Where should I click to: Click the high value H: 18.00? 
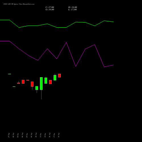click(x=72, y=7)
